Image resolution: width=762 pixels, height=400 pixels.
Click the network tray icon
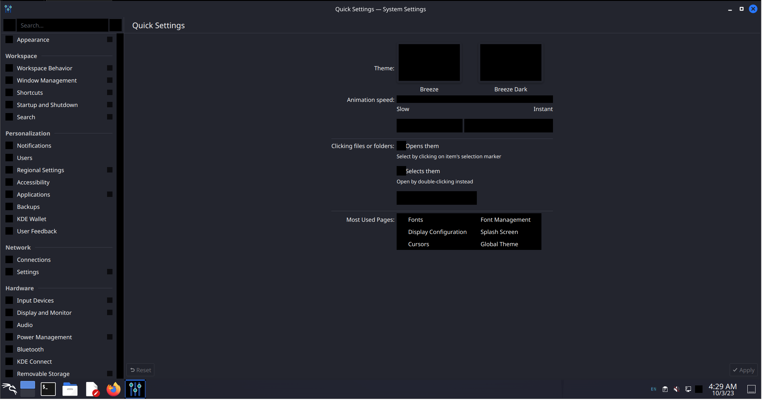tap(688, 389)
